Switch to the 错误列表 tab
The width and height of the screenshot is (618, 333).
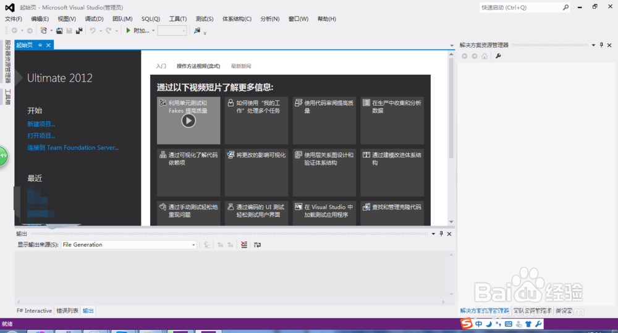(67, 311)
